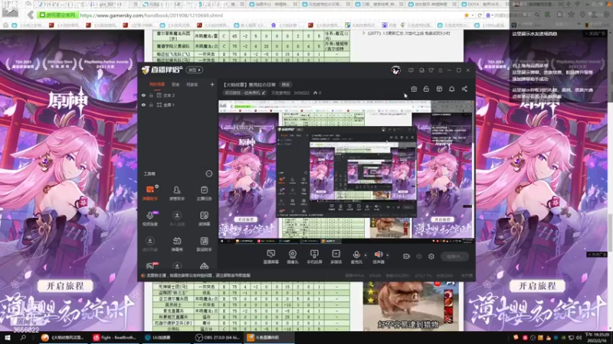Lock the 文本 2 source
Screen dimensions: 613x344
pos(151,95)
